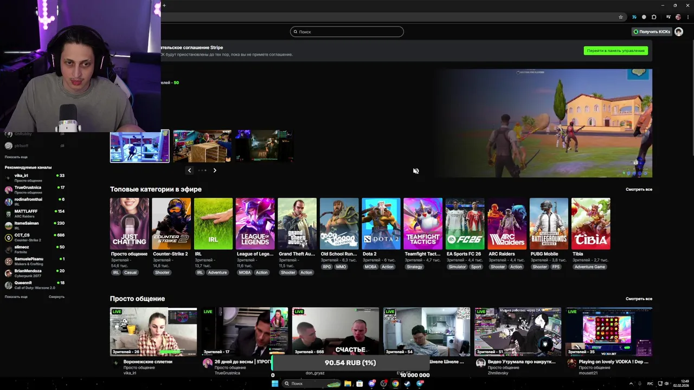Image resolution: width=694 pixels, height=390 pixels.
Task: Click the Adventure Game tag under Tibia
Action: tap(590, 266)
